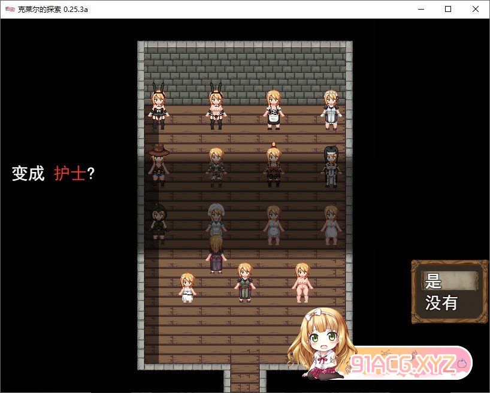Pick the cowboy hat costume character
The image size is (490, 393).
click(x=158, y=165)
